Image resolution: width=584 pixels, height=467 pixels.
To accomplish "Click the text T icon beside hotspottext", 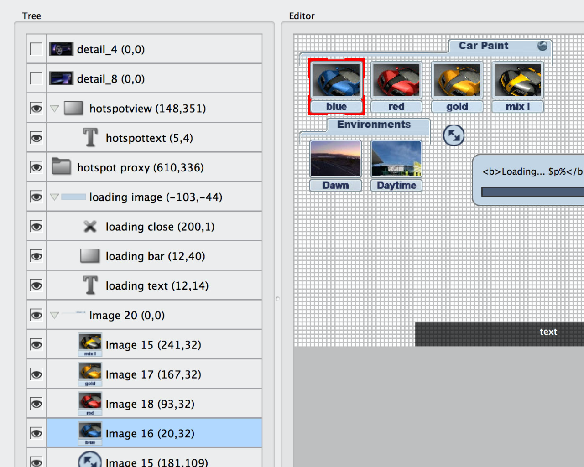I will 90,137.
